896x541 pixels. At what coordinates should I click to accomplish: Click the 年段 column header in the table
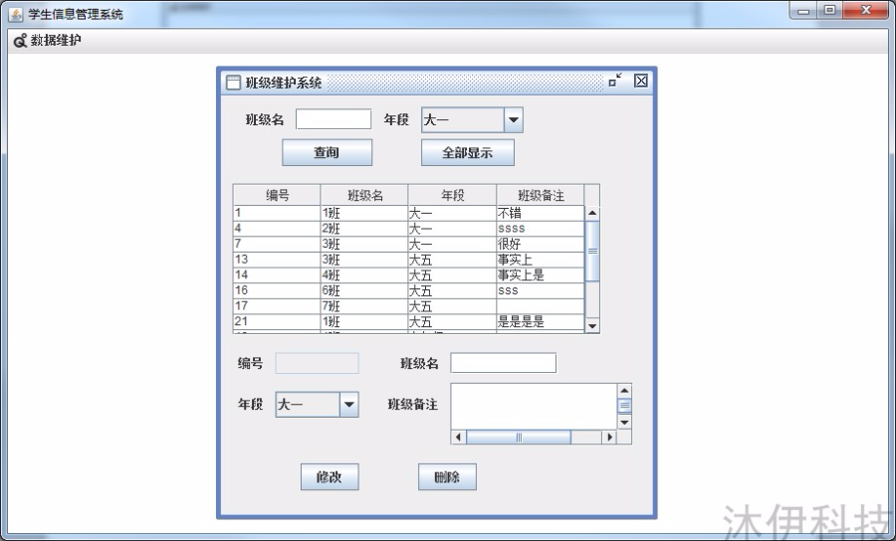tap(453, 195)
